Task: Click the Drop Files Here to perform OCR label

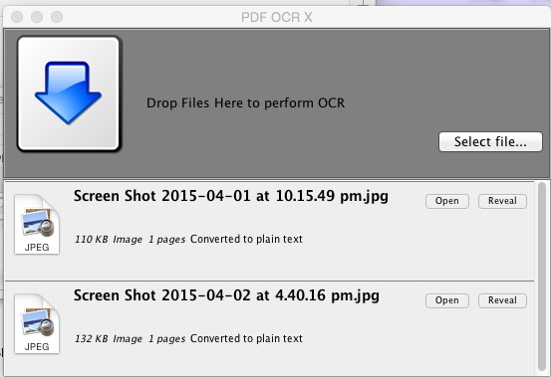Action: tap(246, 103)
